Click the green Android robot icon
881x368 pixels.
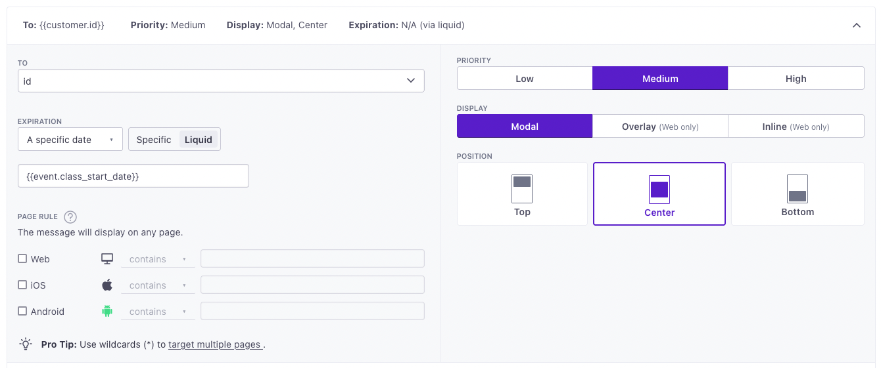107,312
